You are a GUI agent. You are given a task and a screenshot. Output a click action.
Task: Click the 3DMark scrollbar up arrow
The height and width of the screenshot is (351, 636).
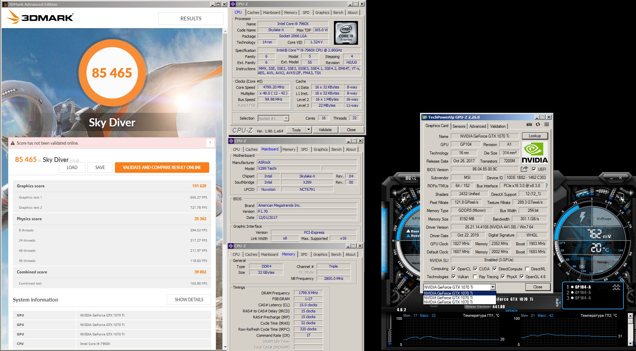pos(225,31)
